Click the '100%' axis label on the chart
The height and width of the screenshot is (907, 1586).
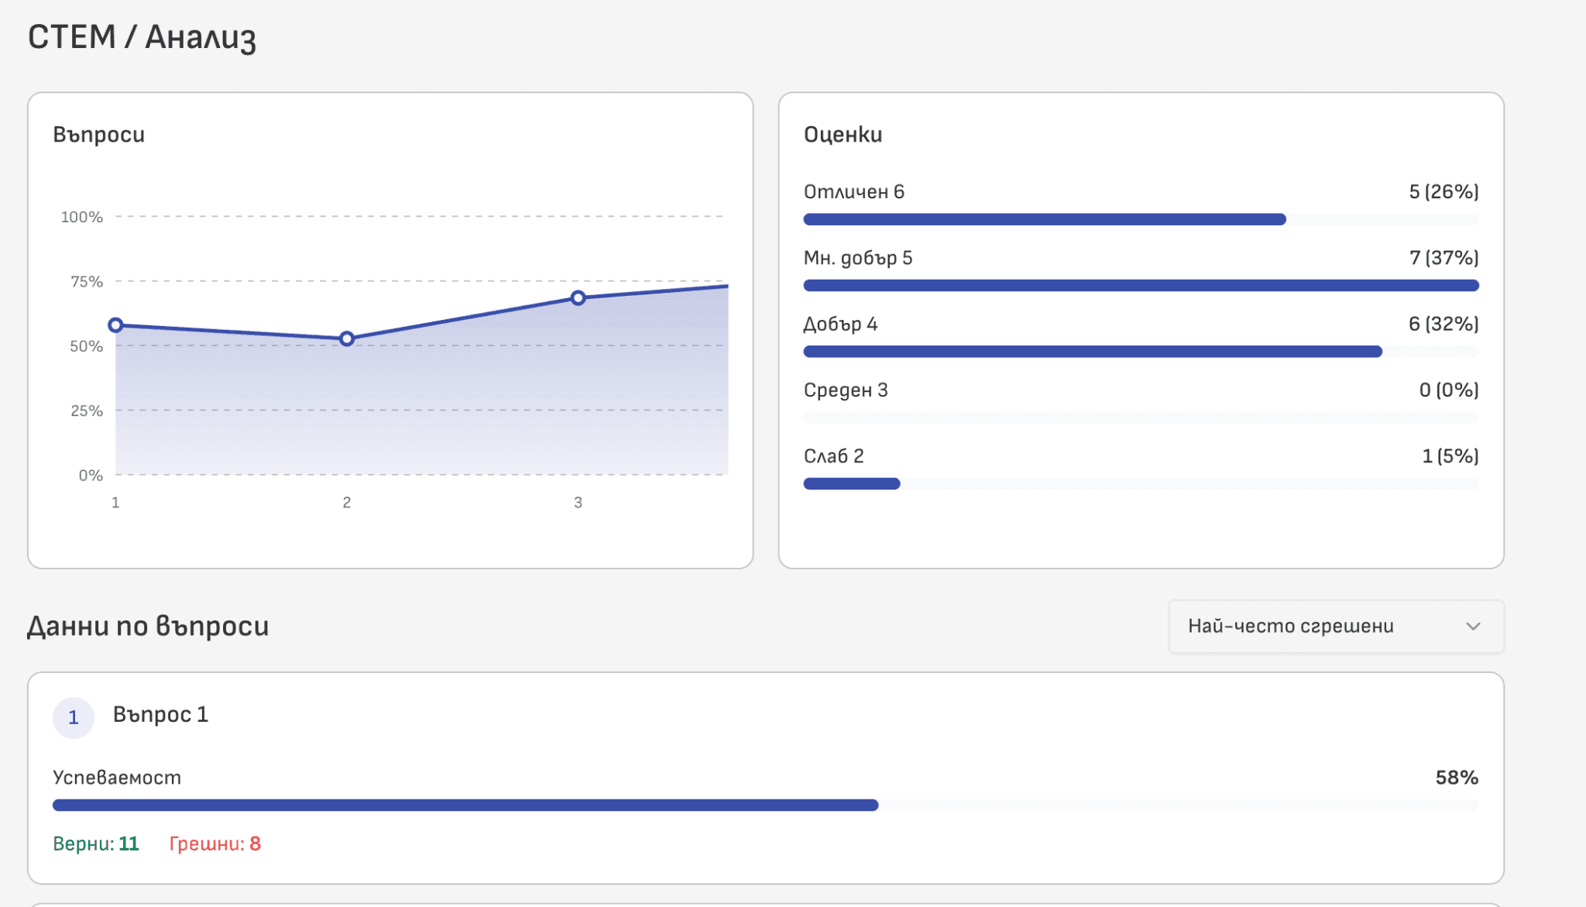click(81, 217)
